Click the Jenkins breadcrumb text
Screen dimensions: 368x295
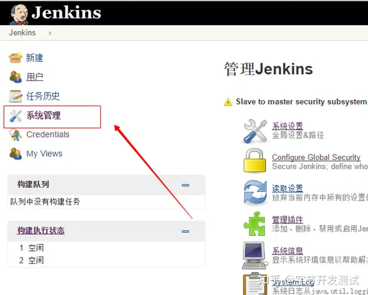coord(22,33)
